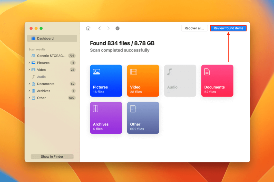Click Show in Finder button
Screen dimensions: 274x182
click(x=52, y=157)
